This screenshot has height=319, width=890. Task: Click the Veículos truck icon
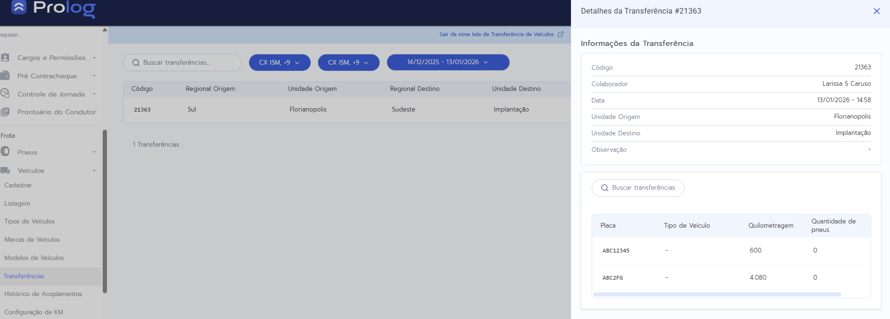(5, 171)
